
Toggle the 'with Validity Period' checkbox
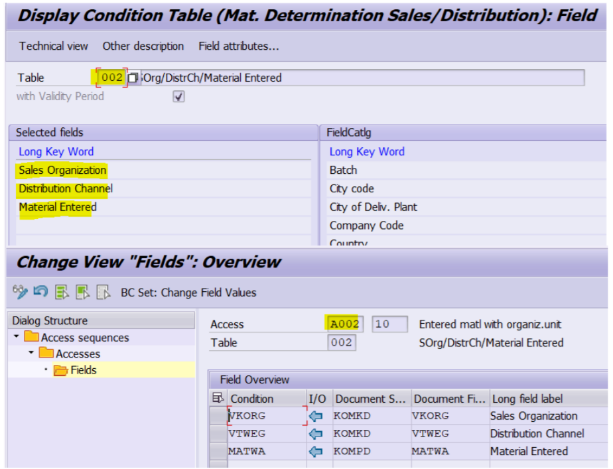[x=178, y=97]
